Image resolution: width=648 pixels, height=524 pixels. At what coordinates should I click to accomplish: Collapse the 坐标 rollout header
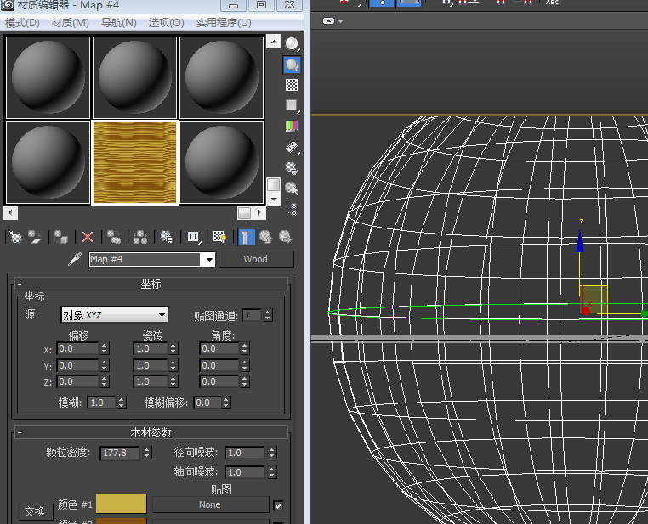pyautogui.click(x=151, y=284)
